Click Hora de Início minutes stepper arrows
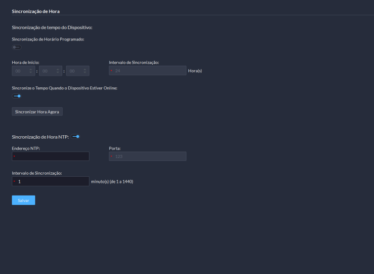The height and width of the screenshot is (274, 374). (x=58, y=71)
